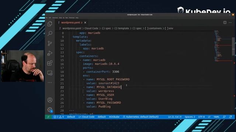Open the Terminal menu
The height and width of the screenshot is (132, 236).
pyautogui.click(x=72, y=18)
